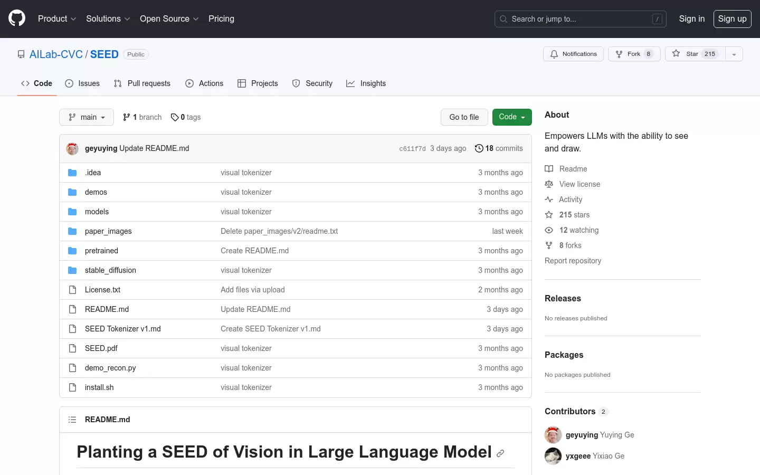760x475 pixels.
Task: Fork the repository
Action: [634, 54]
